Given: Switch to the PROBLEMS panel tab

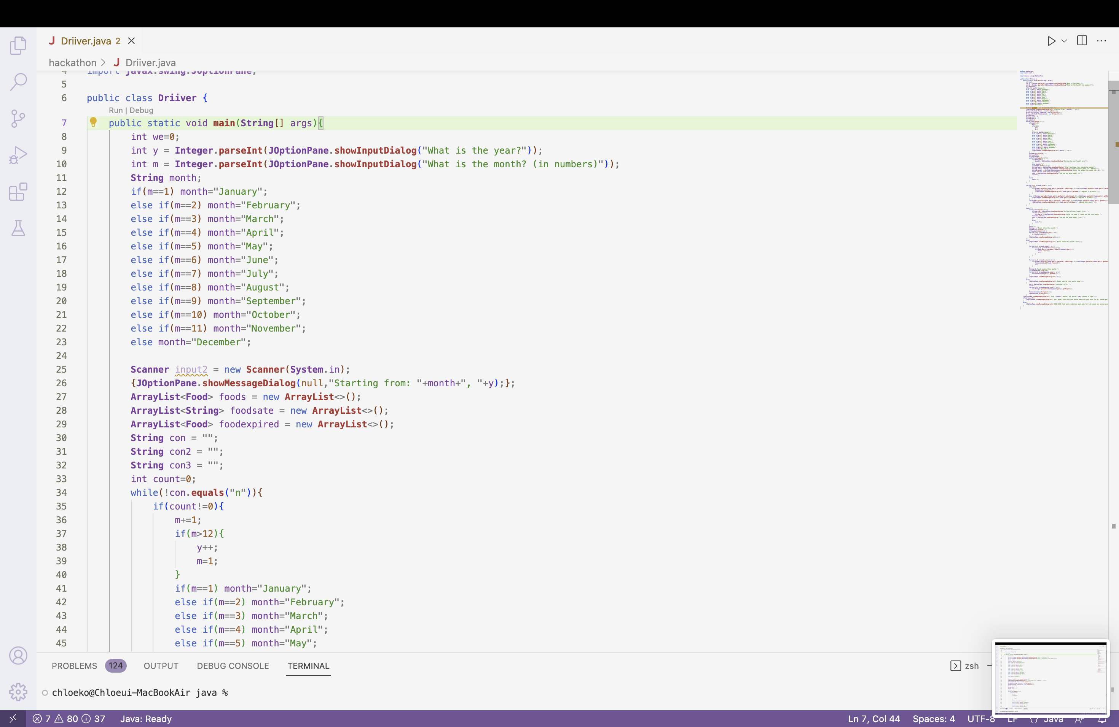Looking at the screenshot, I should pos(74,665).
